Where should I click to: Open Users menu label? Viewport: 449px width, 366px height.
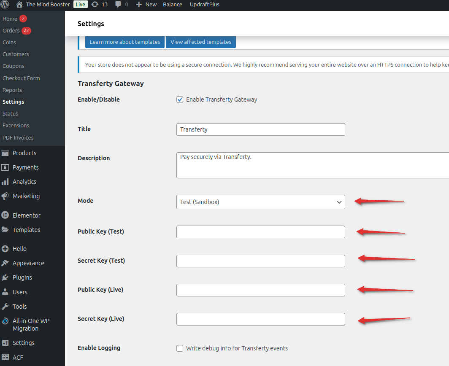point(20,292)
